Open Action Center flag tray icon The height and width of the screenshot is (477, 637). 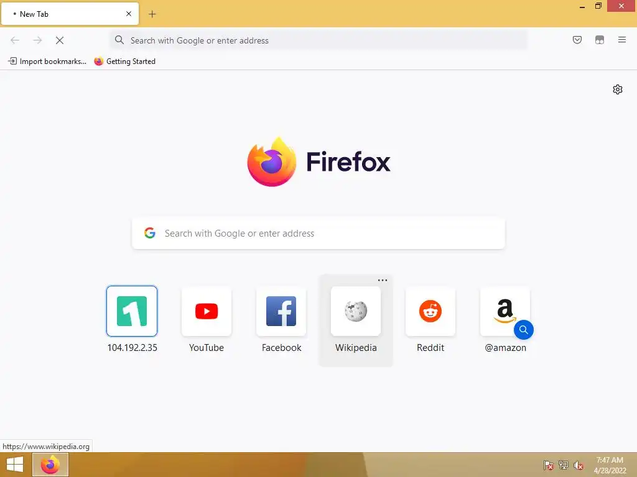pos(549,465)
